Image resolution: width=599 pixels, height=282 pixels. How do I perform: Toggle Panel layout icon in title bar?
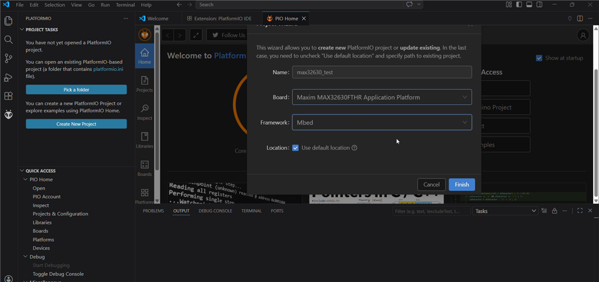click(529, 5)
